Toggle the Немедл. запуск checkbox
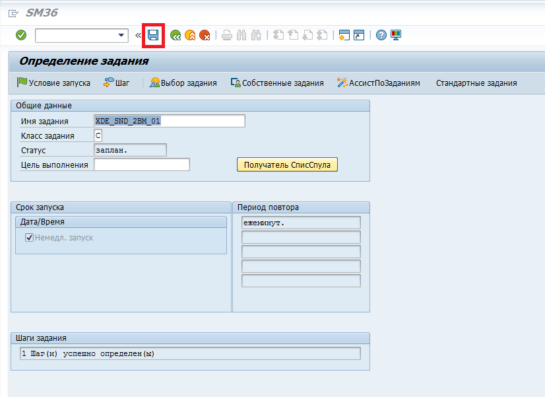 29,238
